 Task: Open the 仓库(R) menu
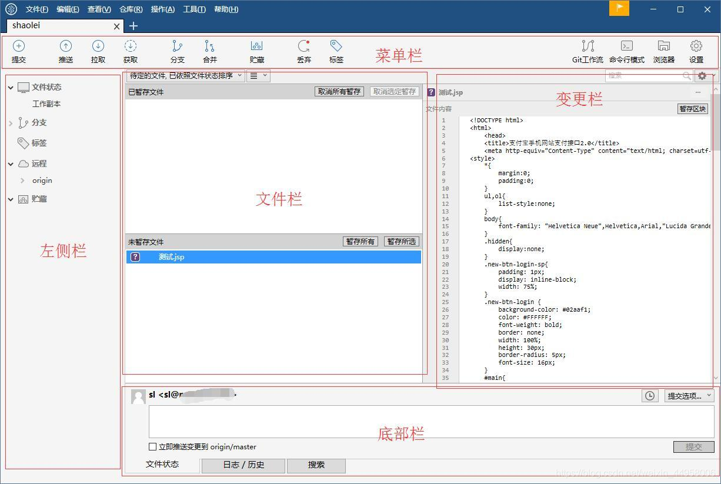click(x=131, y=9)
